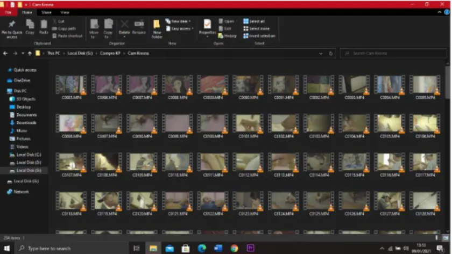Open the File Explorer help icon
Viewport: 452px width, 254px height.
pyautogui.click(x=447, y=12)
